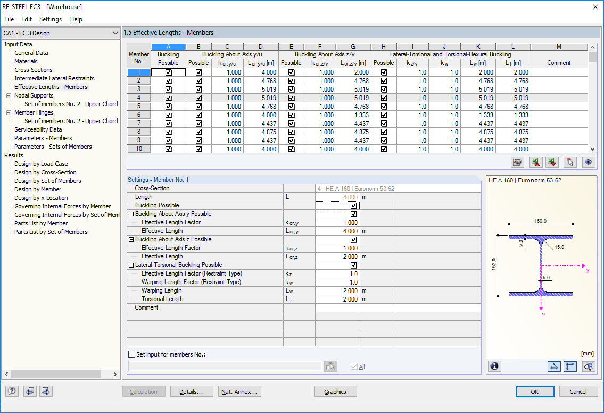The image size is (604, 413).
Task: Click the OK button
Action: tap(535, 391)
